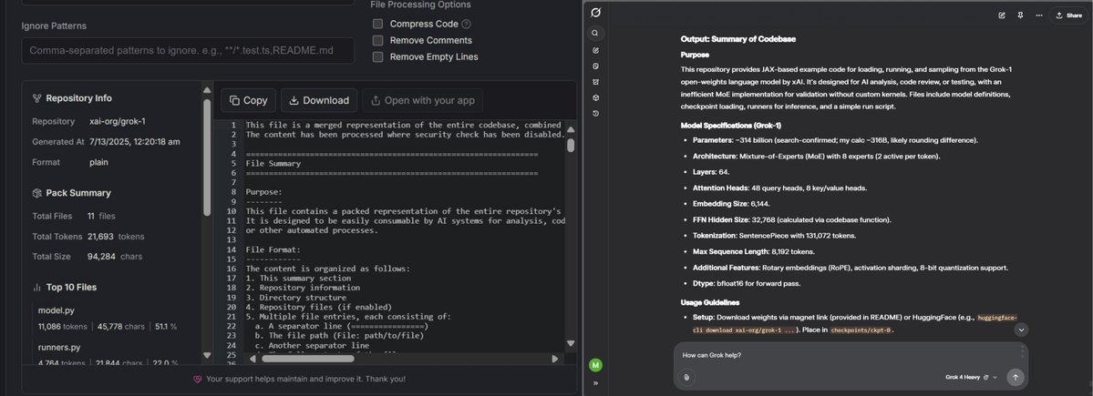
Task: Open search in the Grok sidebar
Action: coord(595,33)
